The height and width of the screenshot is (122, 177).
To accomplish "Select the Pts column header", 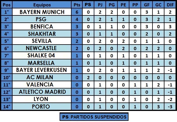I will point(77,5).
